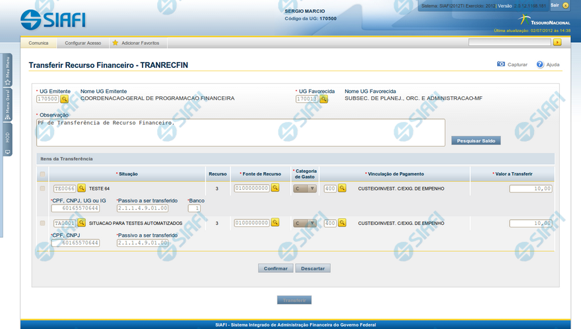Image resolution: width=581 pixels, height=329 pixels.
Task: Switch to the Configurar Acesso tab
Action: (x=83, y=43)
